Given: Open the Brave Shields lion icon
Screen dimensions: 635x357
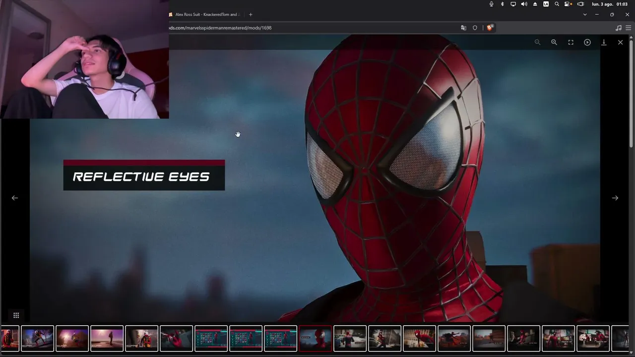Looking at the screenshot, I should pos(490,28).
